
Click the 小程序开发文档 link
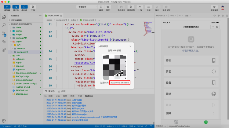pyautogui.click(x=190, y=51)
